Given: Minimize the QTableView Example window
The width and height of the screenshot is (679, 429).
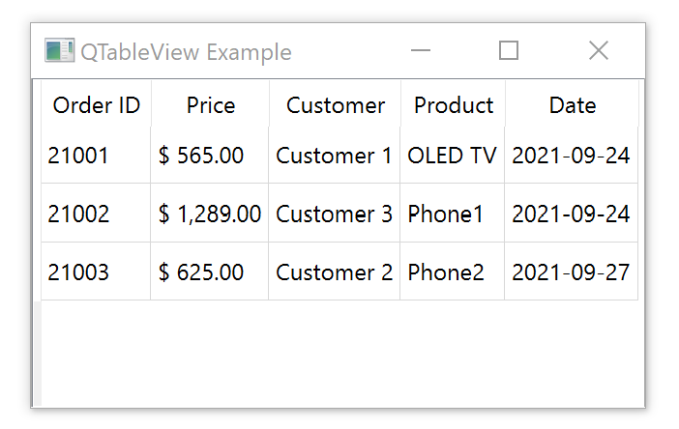Looking at the screenshot, I should click(421, 50).
